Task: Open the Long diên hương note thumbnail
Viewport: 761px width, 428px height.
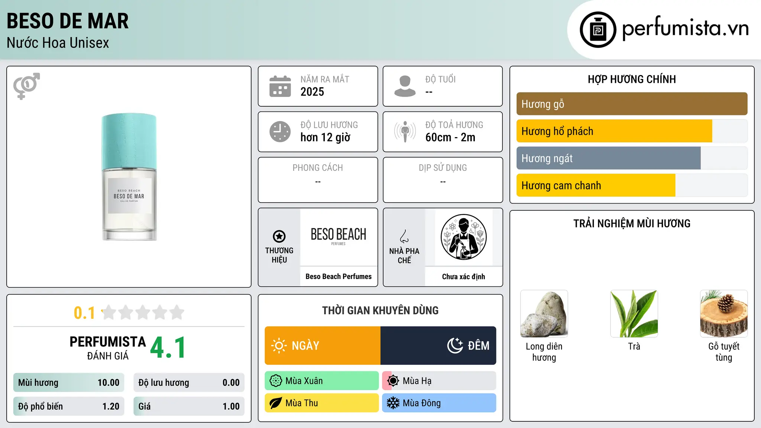Action: 544,314
